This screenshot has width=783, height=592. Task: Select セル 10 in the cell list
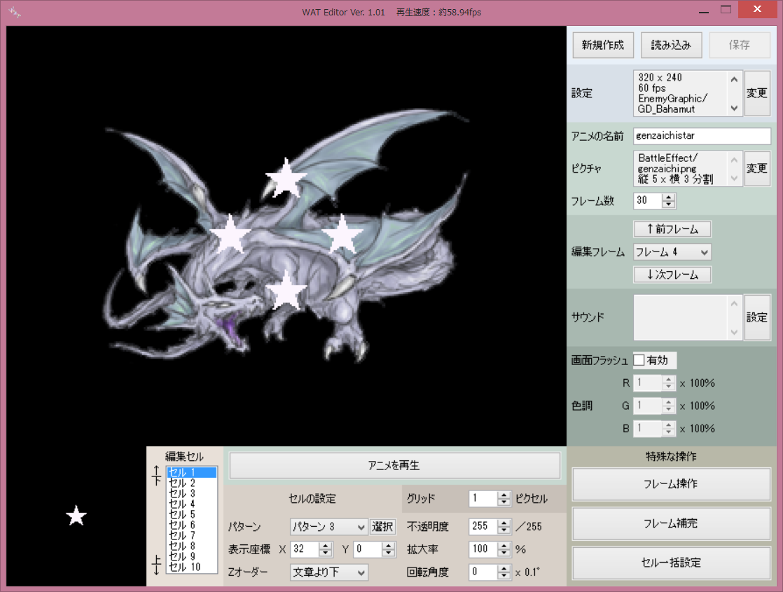point(192,567)
